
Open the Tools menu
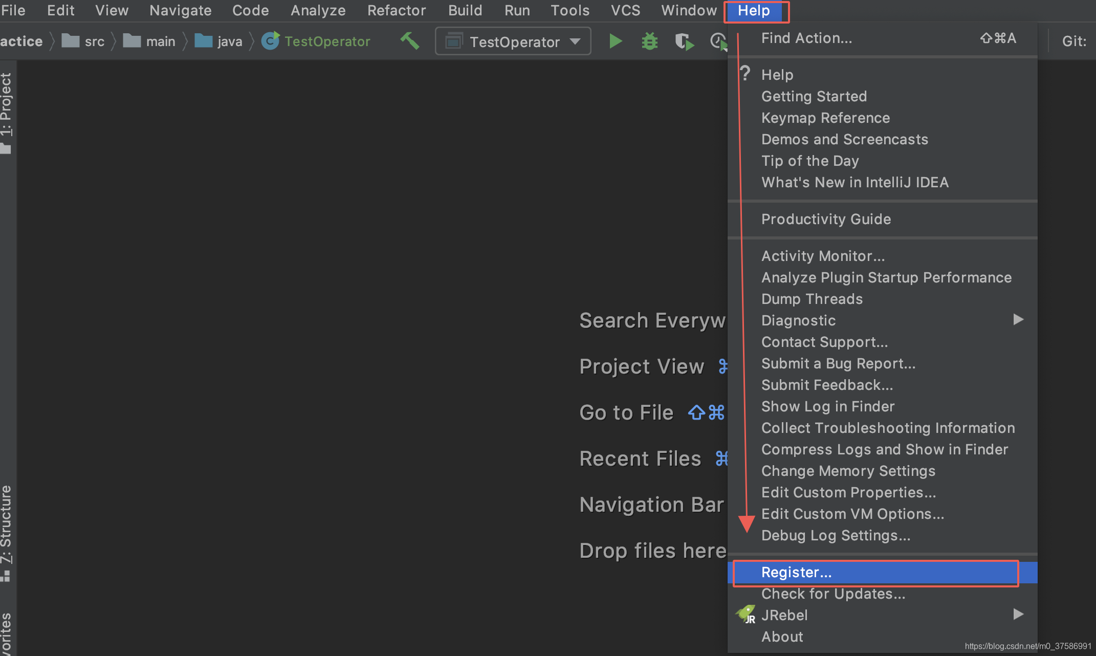569,10
